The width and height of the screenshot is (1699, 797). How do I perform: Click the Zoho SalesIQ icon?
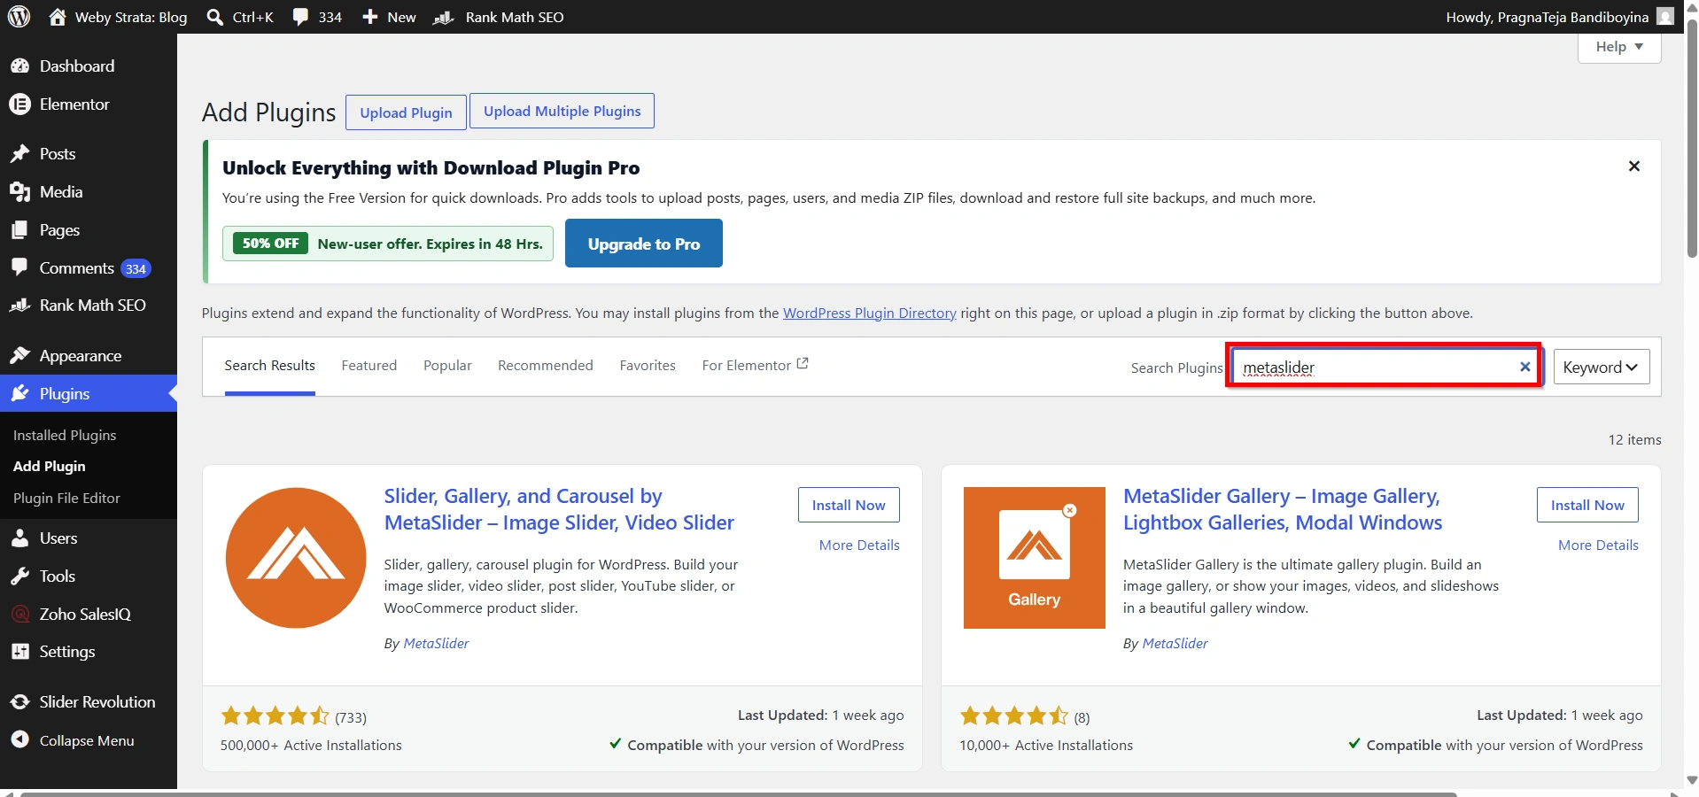coord(19,615)
